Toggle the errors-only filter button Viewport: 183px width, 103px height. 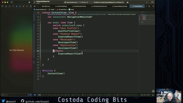[31, 95]
